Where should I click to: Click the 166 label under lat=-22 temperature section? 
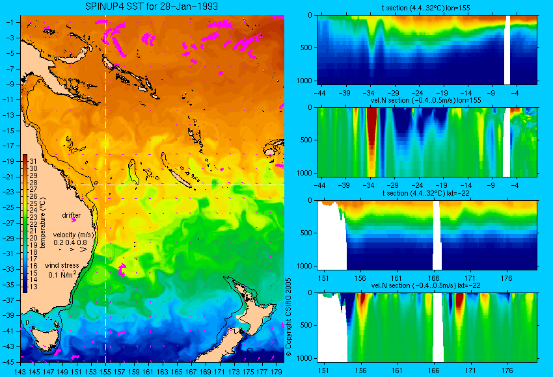pyautogui.click(x=433, y=278)
